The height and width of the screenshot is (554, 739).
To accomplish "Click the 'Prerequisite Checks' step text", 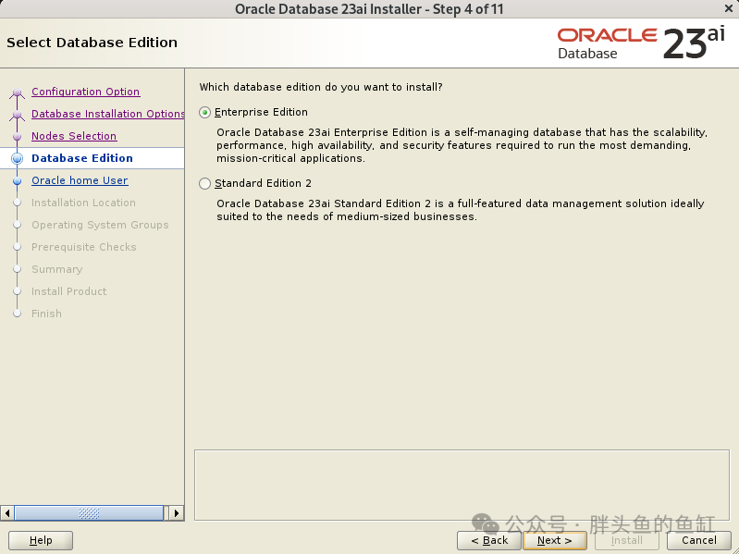I will coord(84,247).
